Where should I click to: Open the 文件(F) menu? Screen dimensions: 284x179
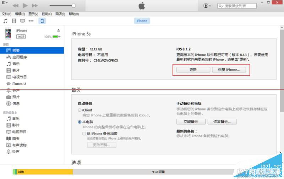[6, 14]
